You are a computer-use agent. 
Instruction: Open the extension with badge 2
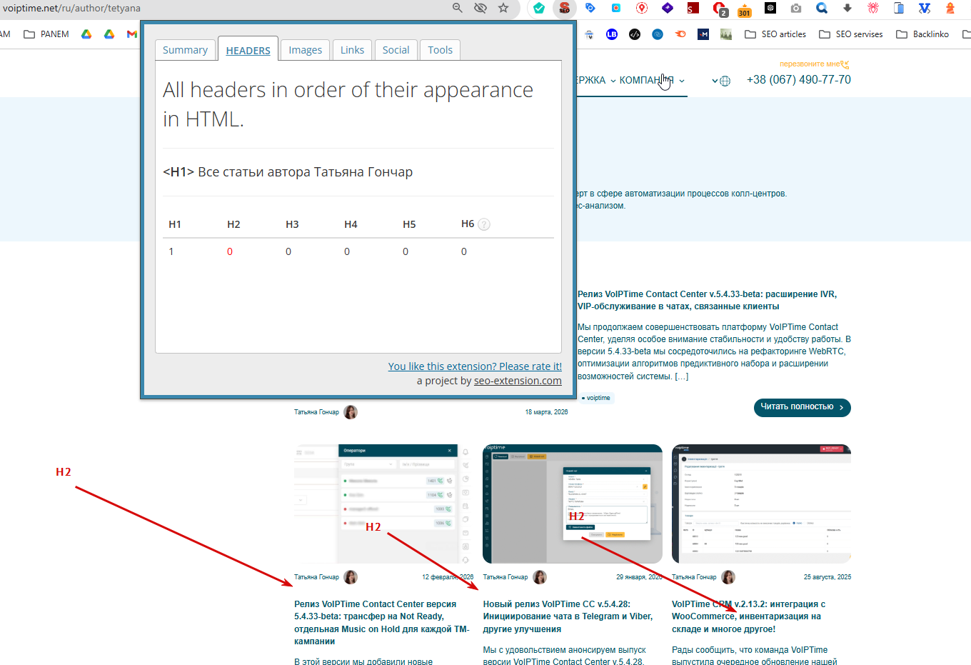[x=720, y=9]
